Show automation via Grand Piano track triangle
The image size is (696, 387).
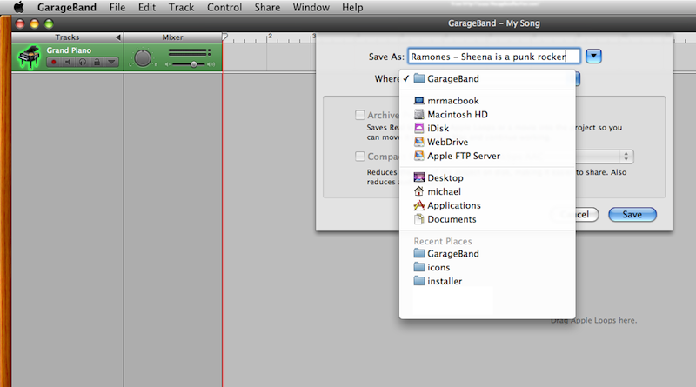(110, 63)
